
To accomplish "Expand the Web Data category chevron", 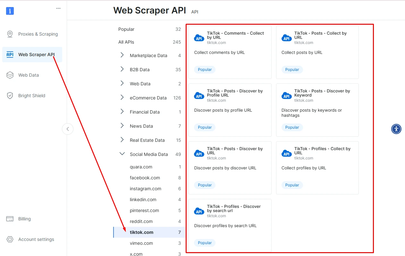I will coord(122,83).
